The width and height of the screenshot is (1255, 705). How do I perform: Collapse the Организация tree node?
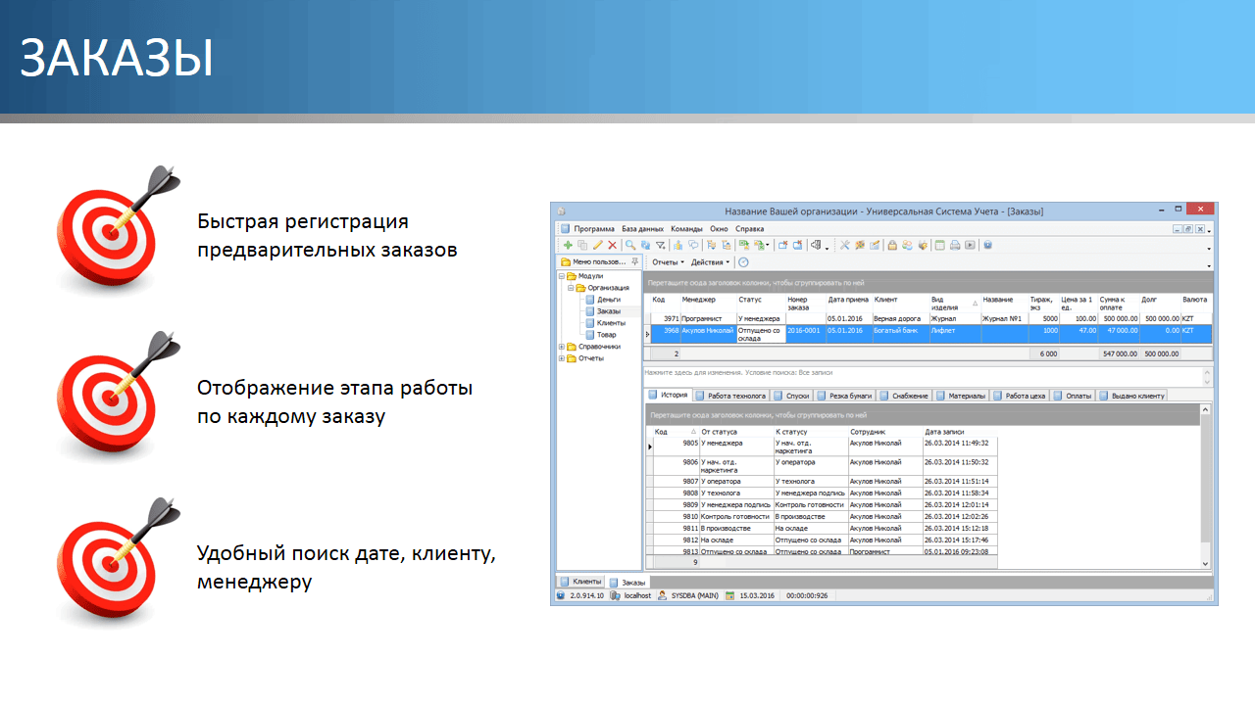tap(572, 288)
